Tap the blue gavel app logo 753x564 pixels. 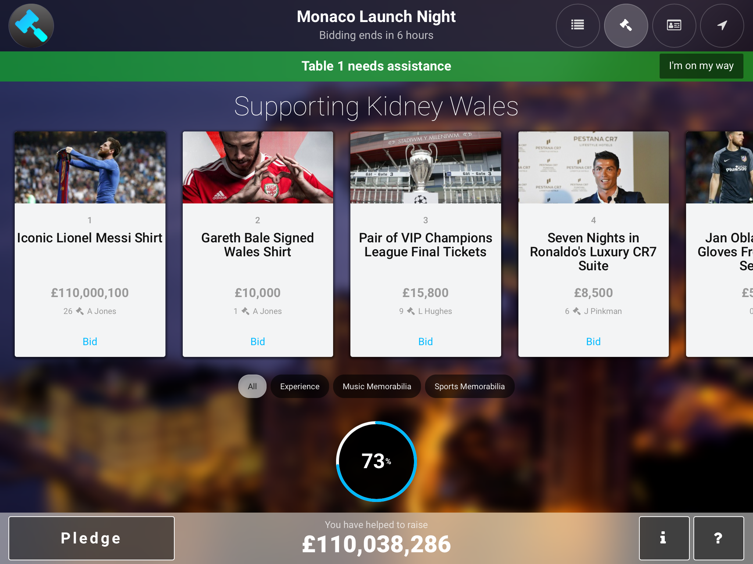pyautogui.click(x=31, y=25)
